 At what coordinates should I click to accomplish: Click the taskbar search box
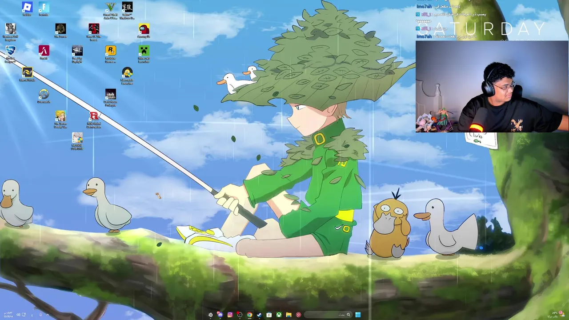click(329, 315)
